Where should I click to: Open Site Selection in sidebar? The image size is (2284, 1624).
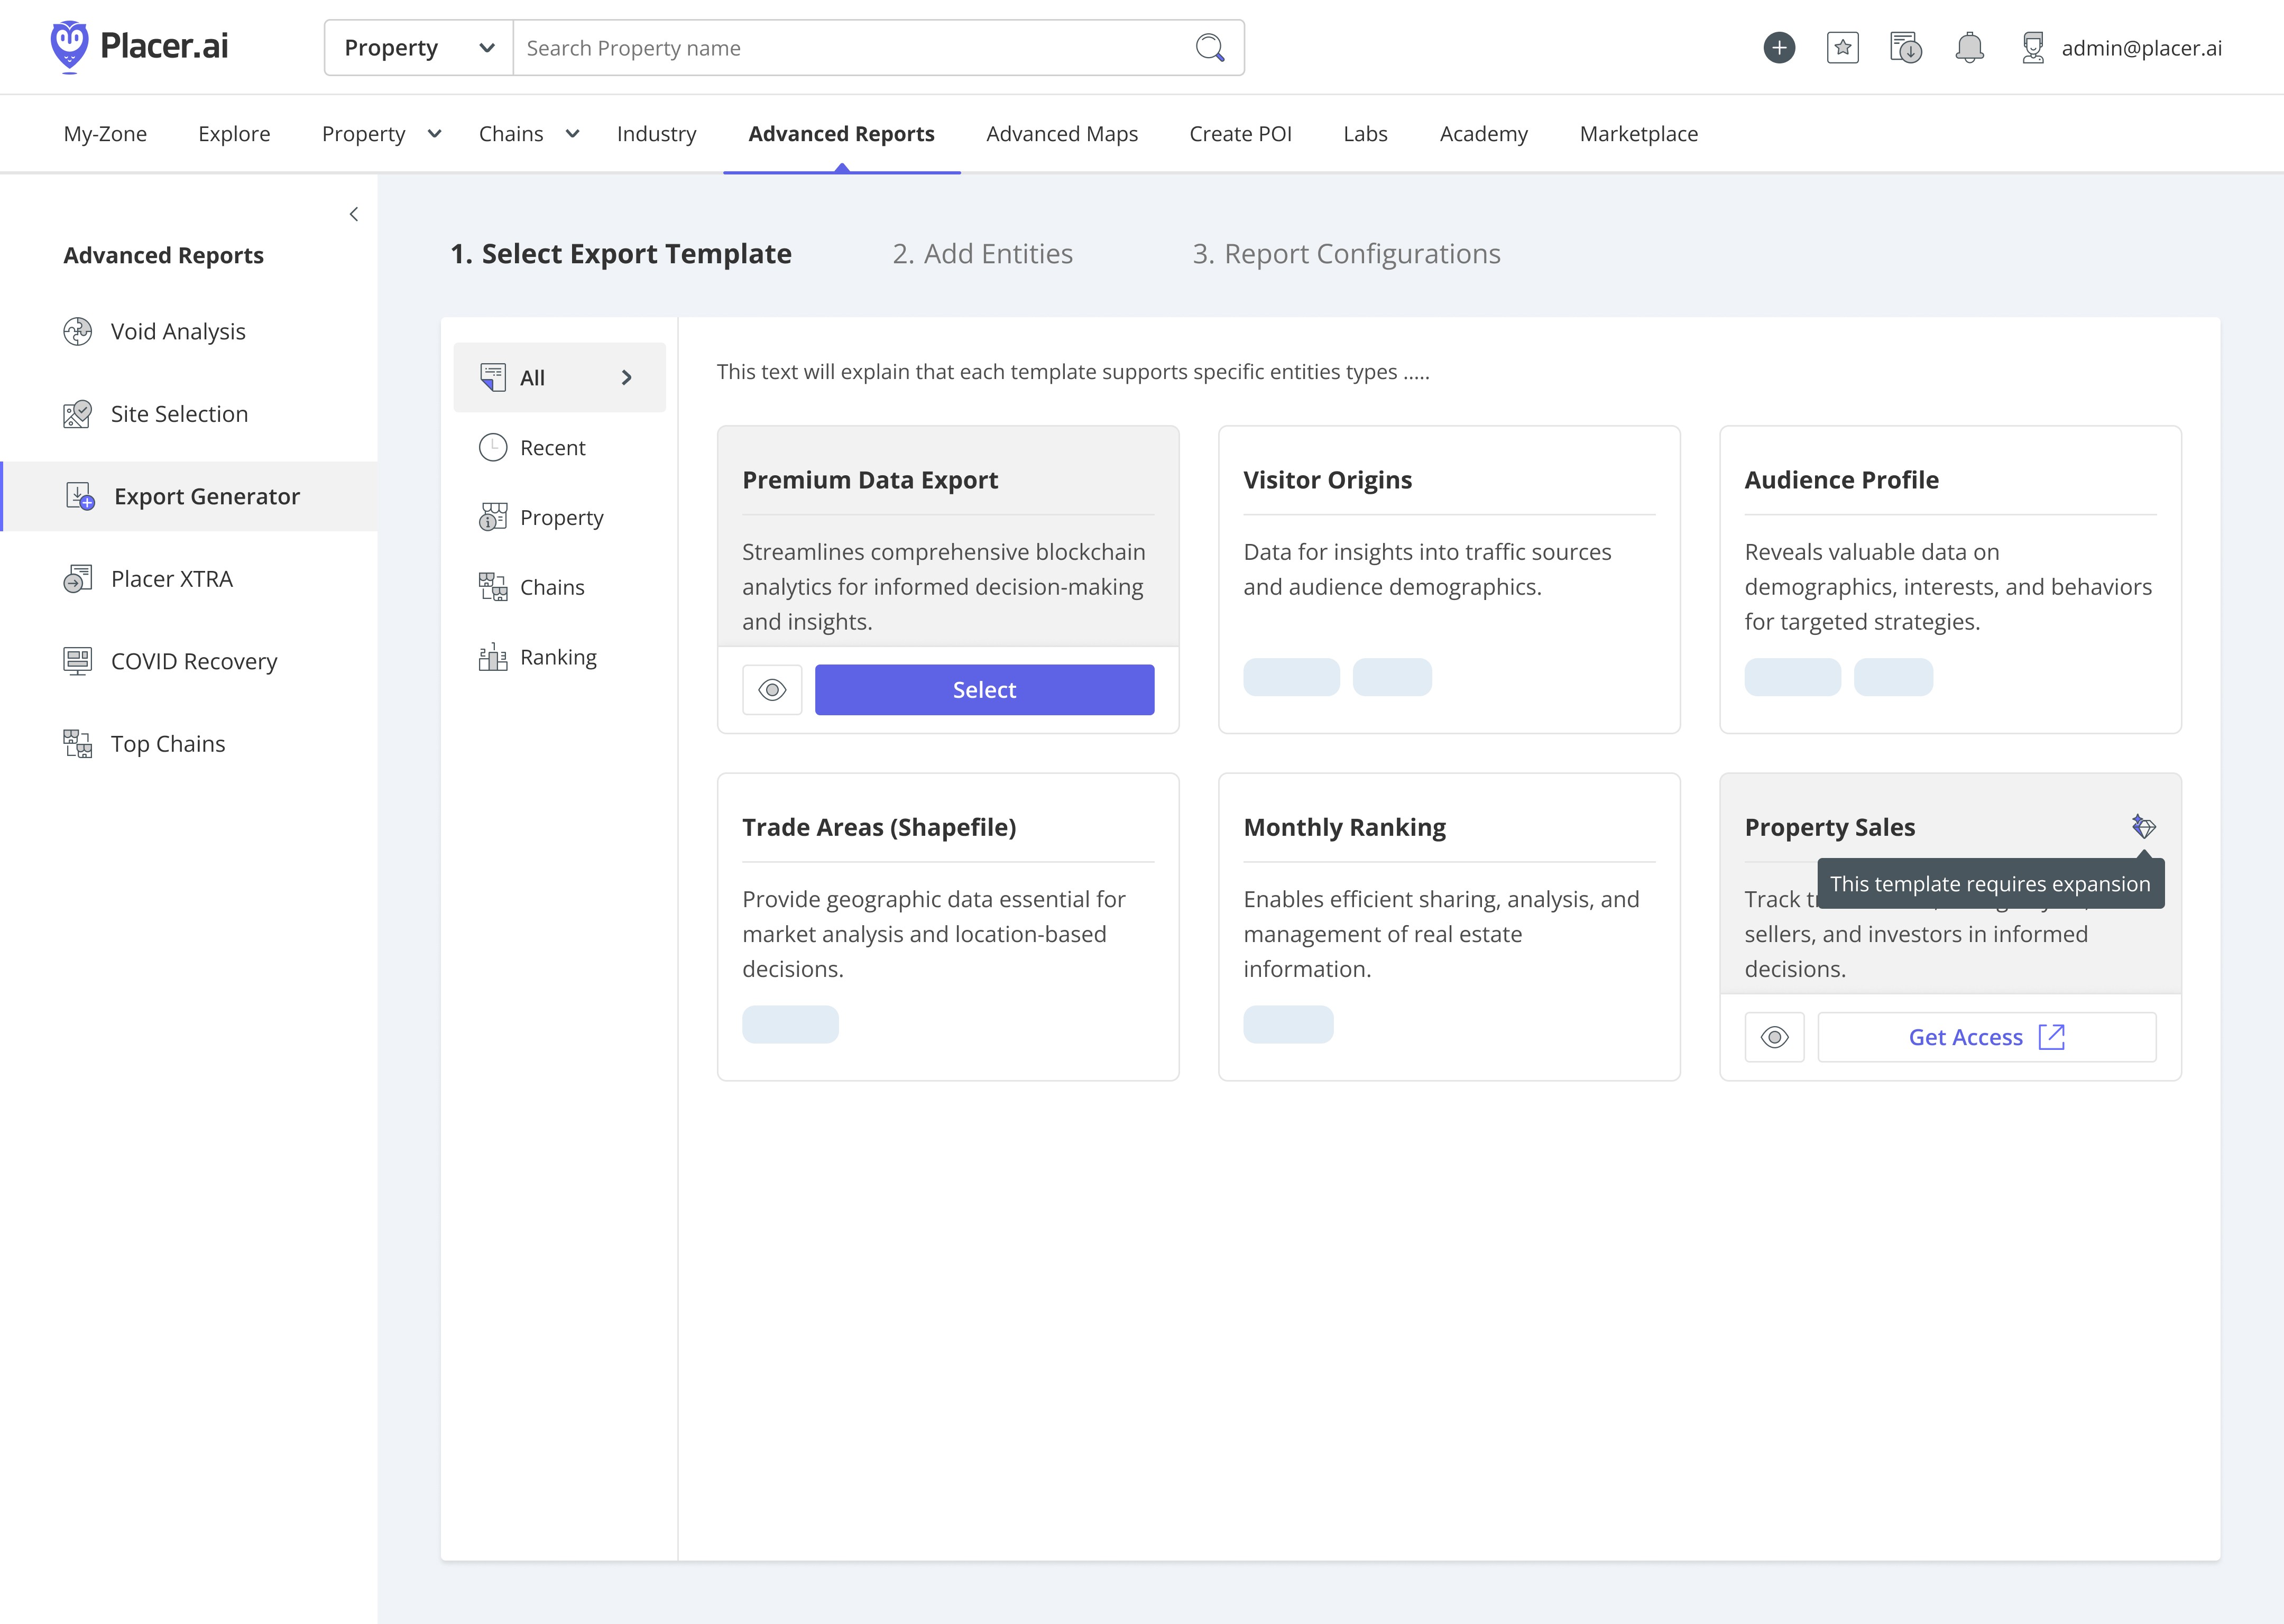tap(179, 414)
